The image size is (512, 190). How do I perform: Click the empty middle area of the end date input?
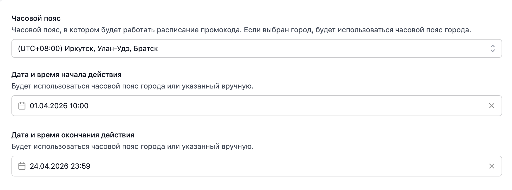point(260,166)
